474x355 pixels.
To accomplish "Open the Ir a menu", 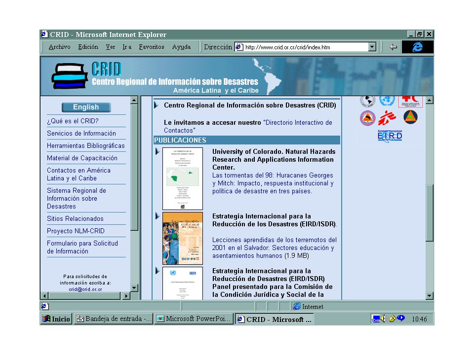I will pos(127,47).
